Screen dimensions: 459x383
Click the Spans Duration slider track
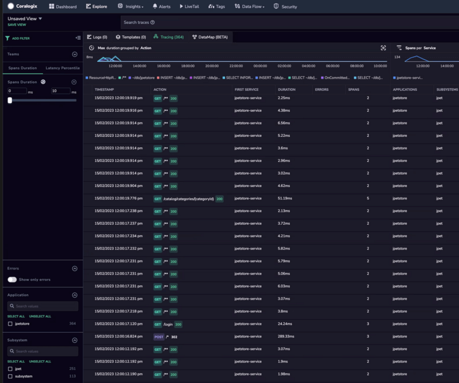click(43, 100)
